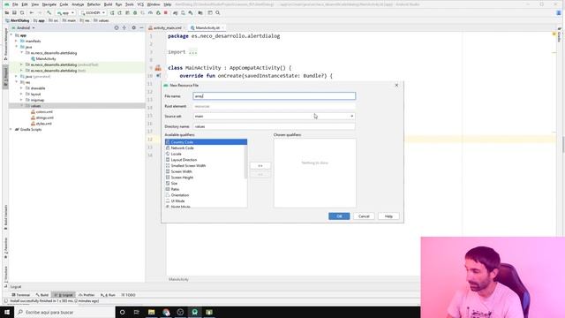This screenshot has width=565, height=318.
Task: Click the expand all icon in Project panel
Action: point(124,27)
